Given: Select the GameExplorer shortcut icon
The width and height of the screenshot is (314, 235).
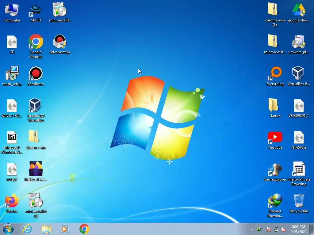Looking at the screenshot, I should coord(275,172).
